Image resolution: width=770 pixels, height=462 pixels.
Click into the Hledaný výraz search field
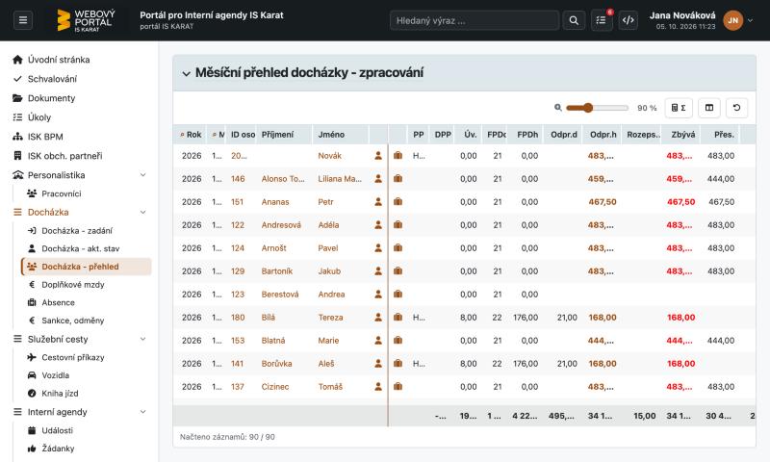pos(475,20)
